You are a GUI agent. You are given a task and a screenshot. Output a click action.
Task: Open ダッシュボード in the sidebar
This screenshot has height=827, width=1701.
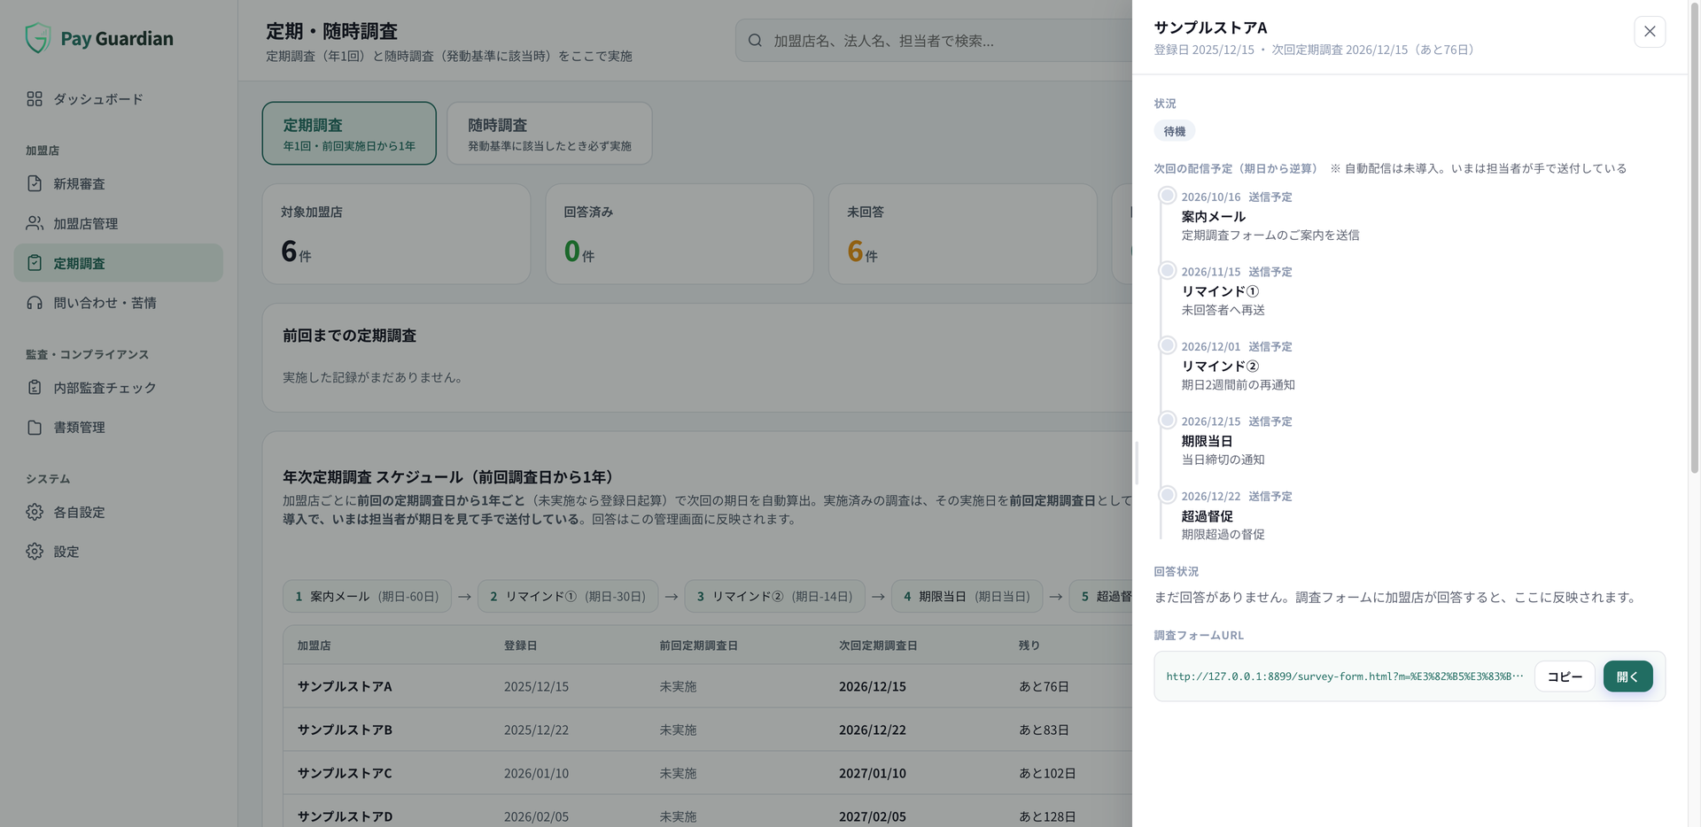pos(119,99)
